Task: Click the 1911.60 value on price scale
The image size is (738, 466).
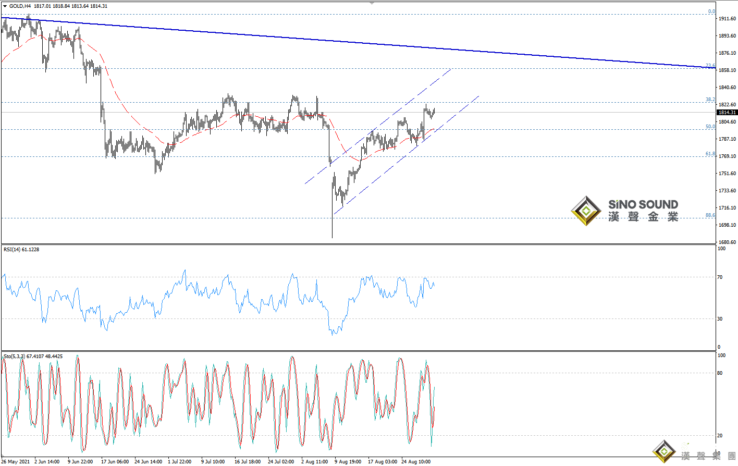Action: (x=727, y=19)
